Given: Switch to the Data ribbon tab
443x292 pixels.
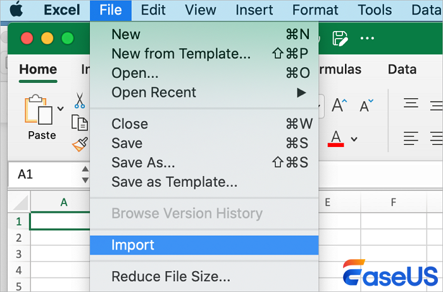Looking at the screenshot, I should (402, 70).
